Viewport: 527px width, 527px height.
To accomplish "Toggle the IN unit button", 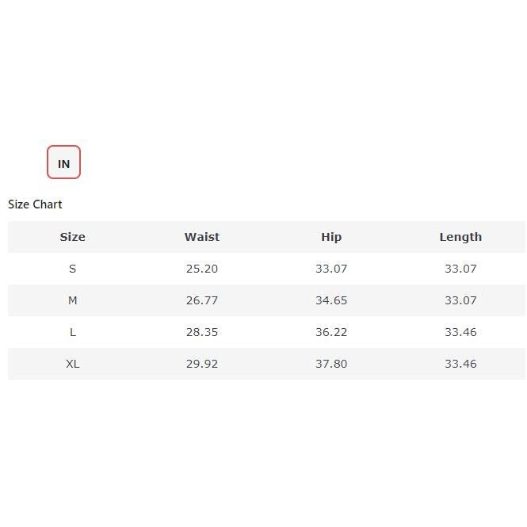I will 63,162.
